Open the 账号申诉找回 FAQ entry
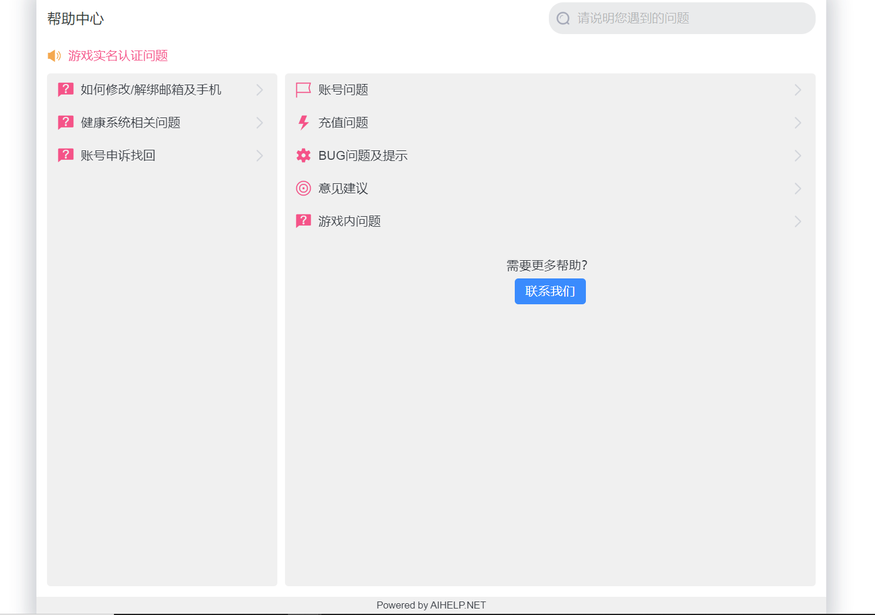875x615 pixels. pos(118,156)
